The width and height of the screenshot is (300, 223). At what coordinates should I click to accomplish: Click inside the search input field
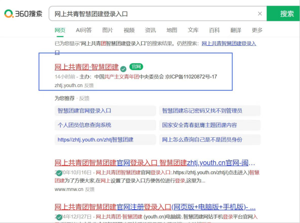pyautogui.click(x=153, y=14)
